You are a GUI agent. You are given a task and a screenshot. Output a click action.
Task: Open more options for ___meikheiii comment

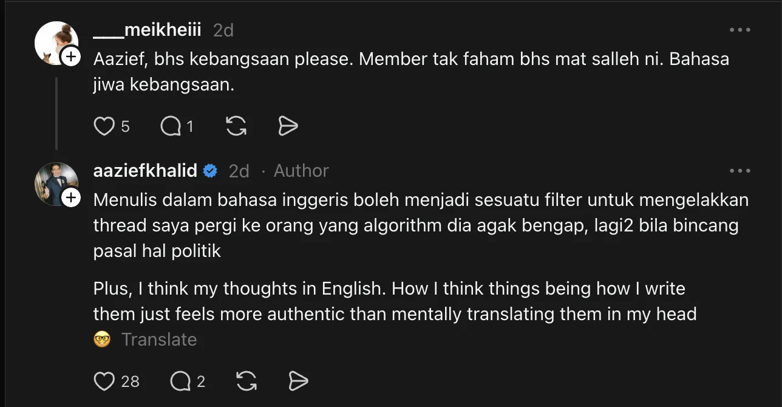pyautogui.click(x=739, y=30)
